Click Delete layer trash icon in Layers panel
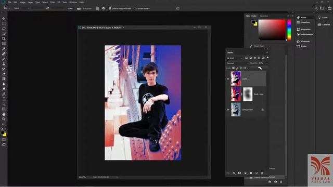The height and width of the screenshot is (187, 333). pos(262,173)
